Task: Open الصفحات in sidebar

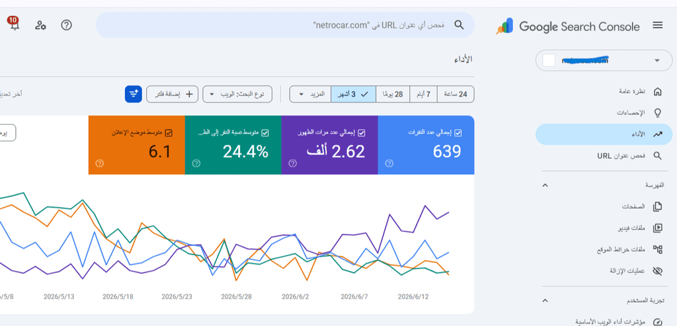Action: point(604,207)
